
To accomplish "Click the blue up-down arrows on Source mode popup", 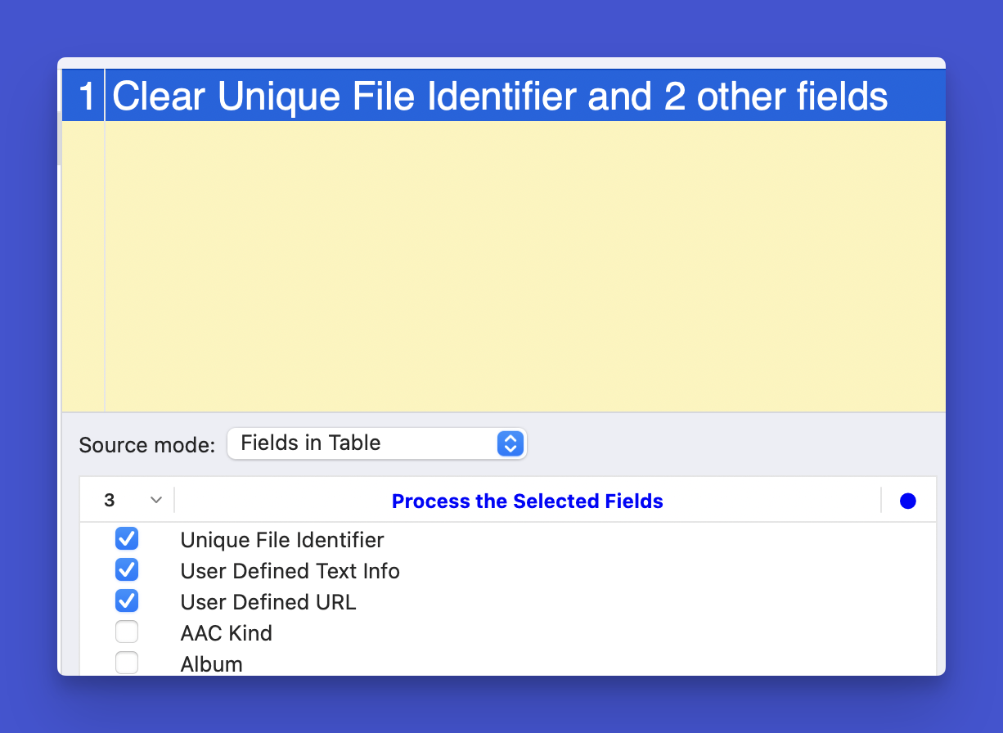I will [x=510, y=443].
